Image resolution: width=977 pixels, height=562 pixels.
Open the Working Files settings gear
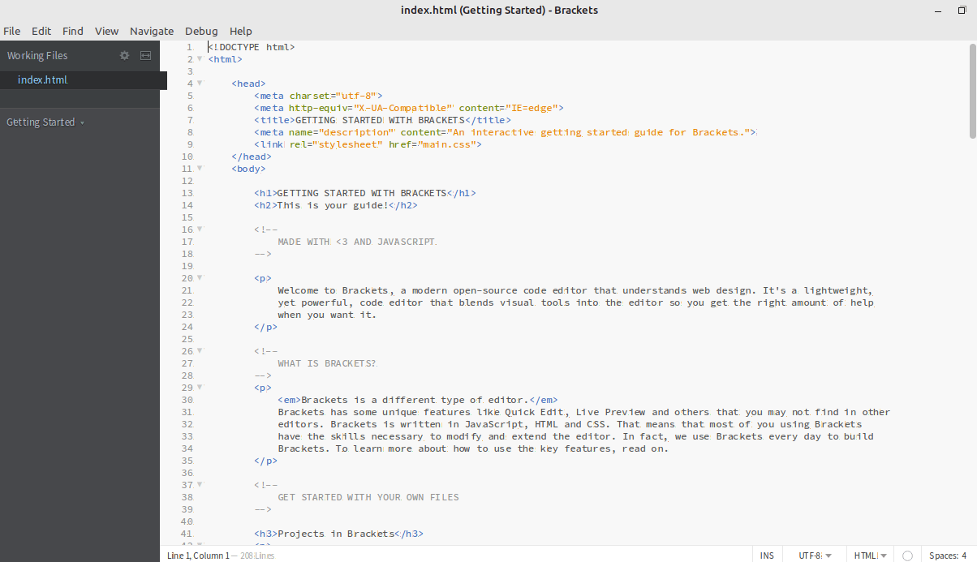123,55
